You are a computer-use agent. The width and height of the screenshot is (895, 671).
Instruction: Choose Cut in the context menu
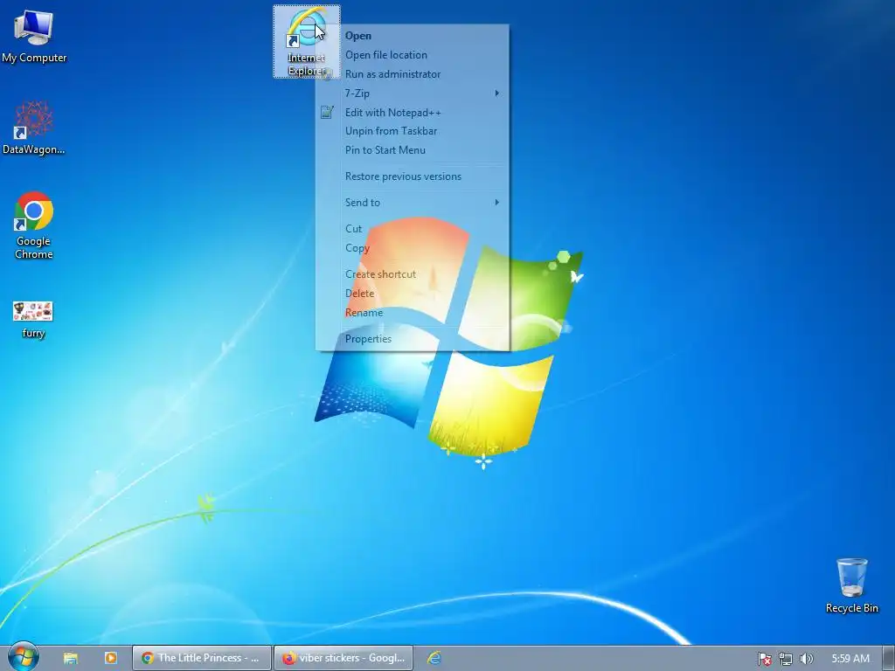click(413, 229)
